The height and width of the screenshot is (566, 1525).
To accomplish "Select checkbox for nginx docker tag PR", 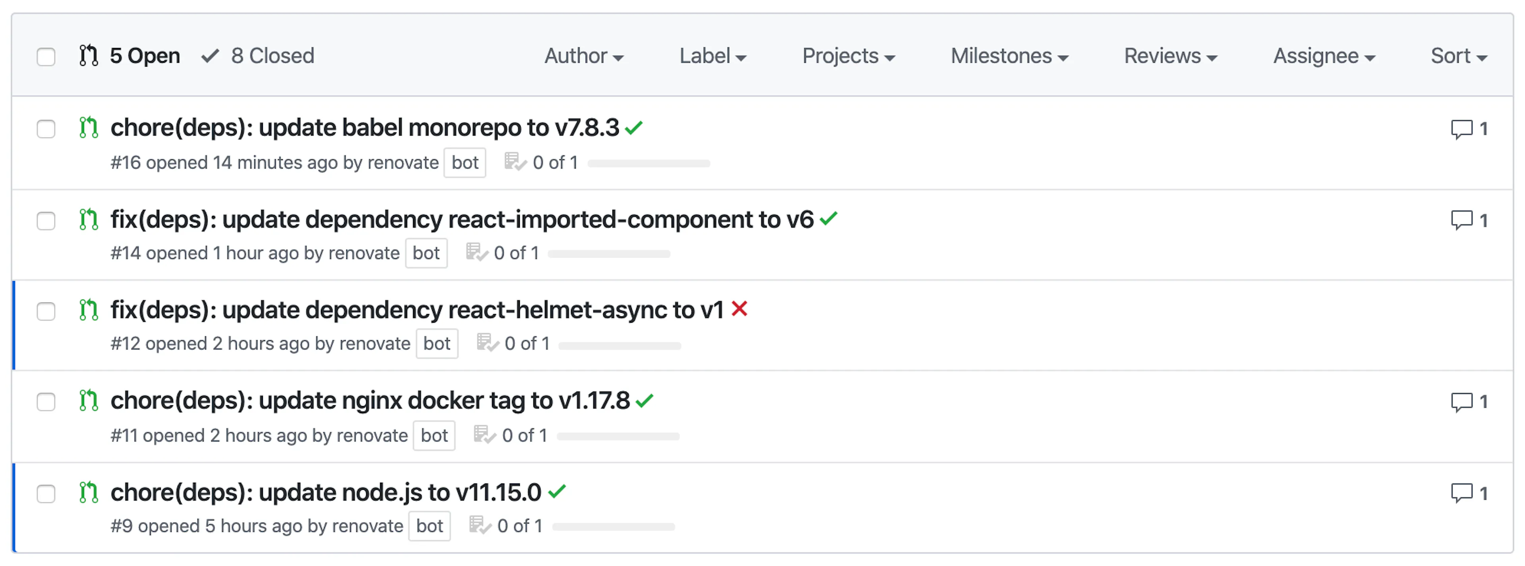I will (x=46, y=402).
